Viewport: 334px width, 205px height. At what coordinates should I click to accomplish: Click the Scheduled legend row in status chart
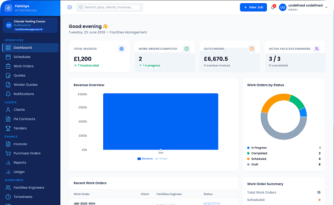[x=284, y=159]
